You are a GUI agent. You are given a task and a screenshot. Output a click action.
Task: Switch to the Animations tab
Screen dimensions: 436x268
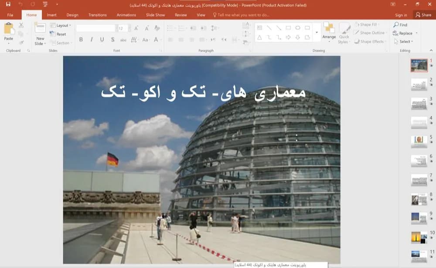126,15
